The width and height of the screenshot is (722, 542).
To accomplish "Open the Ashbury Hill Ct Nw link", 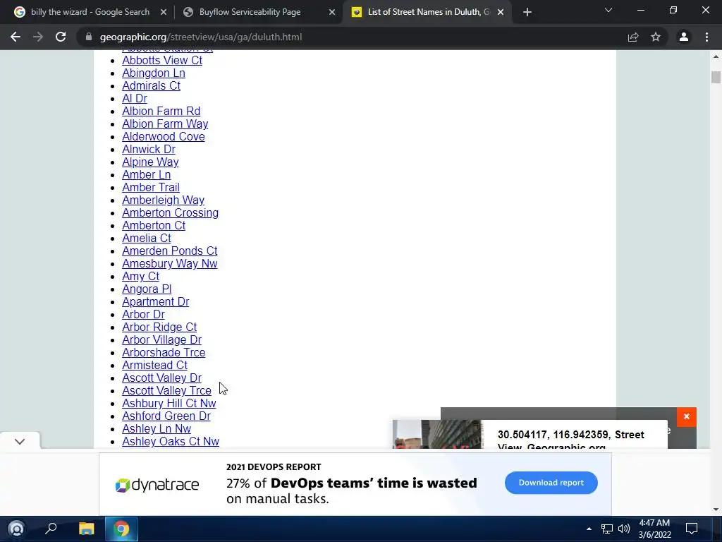I will 169,403.
